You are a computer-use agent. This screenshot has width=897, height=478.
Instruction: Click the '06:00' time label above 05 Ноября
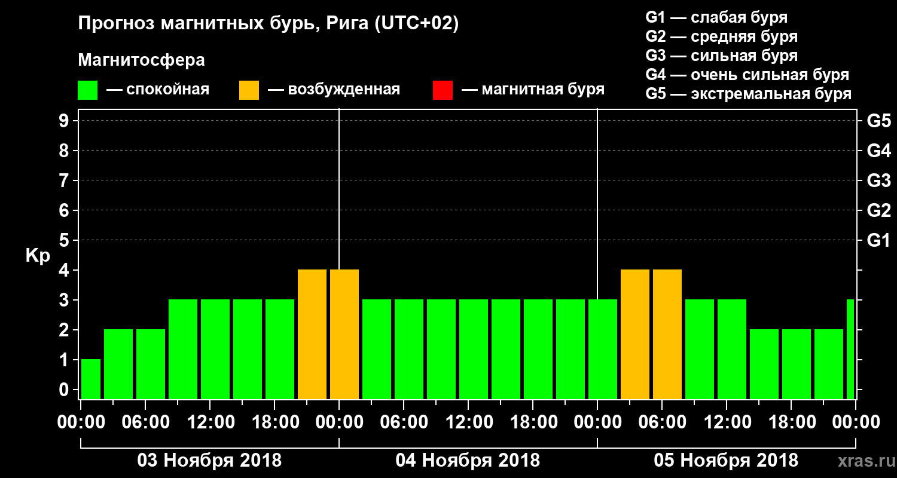[662, 422]
